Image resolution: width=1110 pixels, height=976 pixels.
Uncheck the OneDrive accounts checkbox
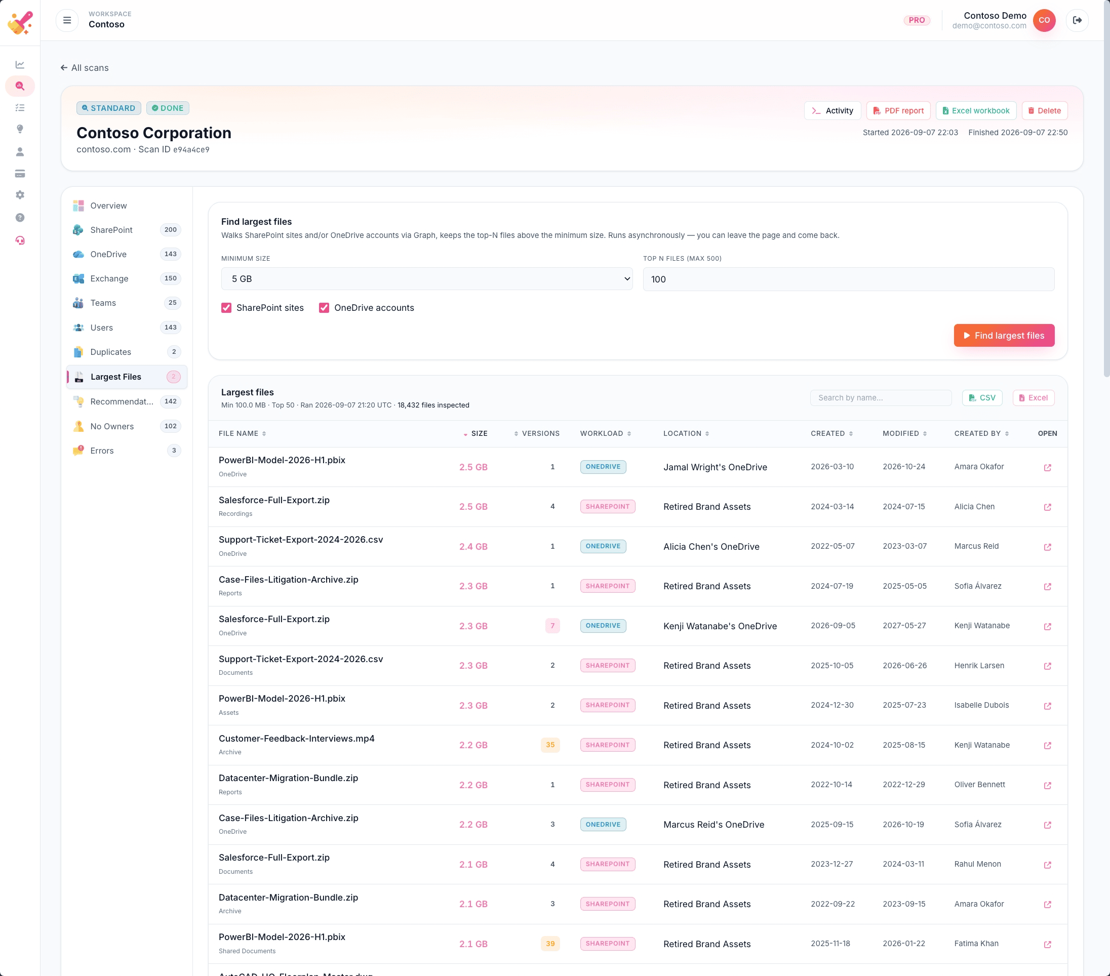[324, 308]
